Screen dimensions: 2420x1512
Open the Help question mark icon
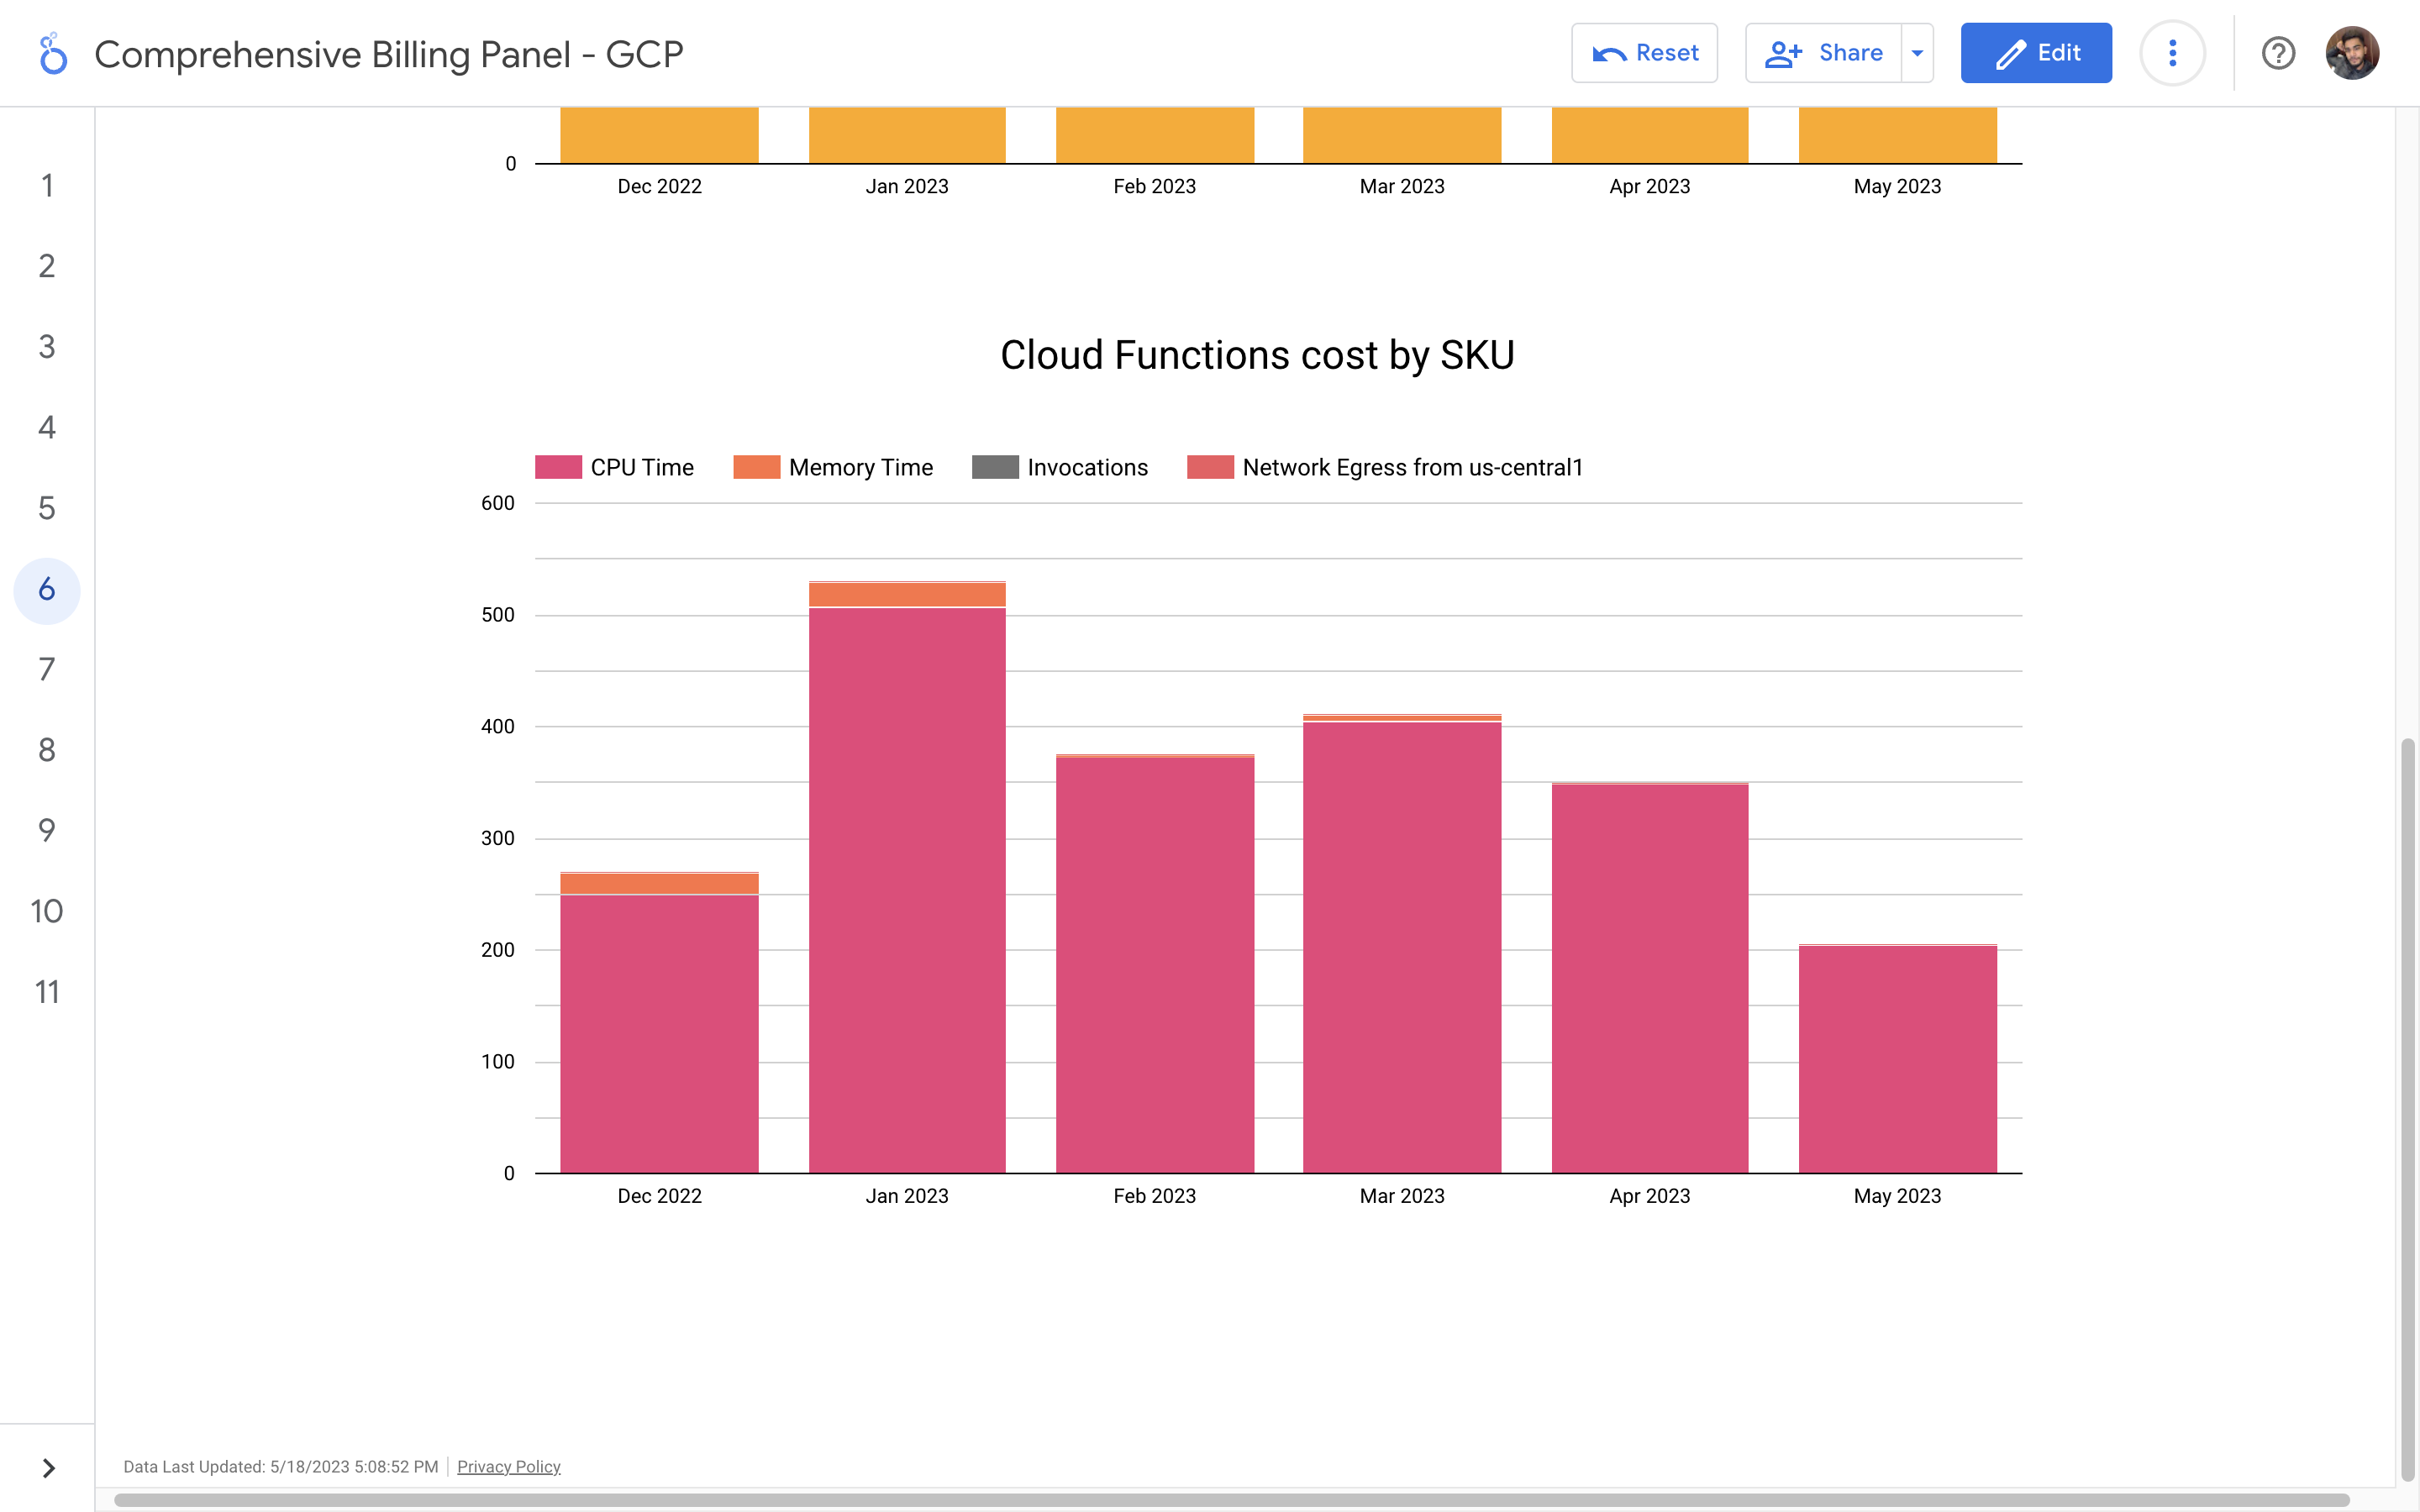coord(2278,53)
